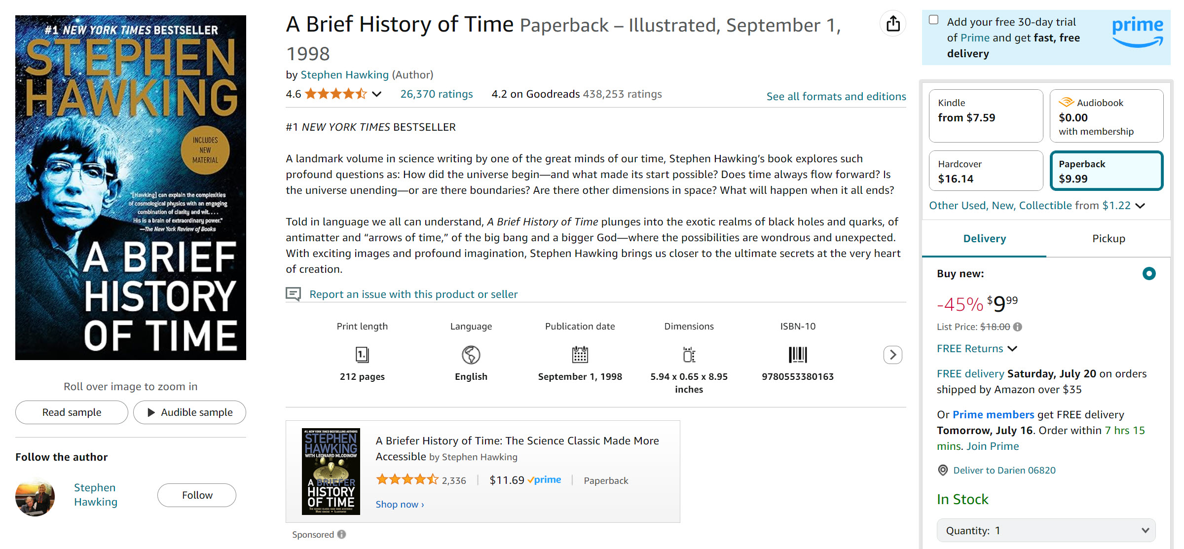This screenshot has width=1184, height=549.
Task: Click the location pin near Deliver to Darien
Action: (x=943, y=470)
